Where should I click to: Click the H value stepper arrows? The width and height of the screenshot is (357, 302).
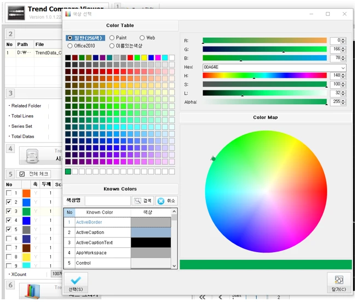[x=343, y=76]
